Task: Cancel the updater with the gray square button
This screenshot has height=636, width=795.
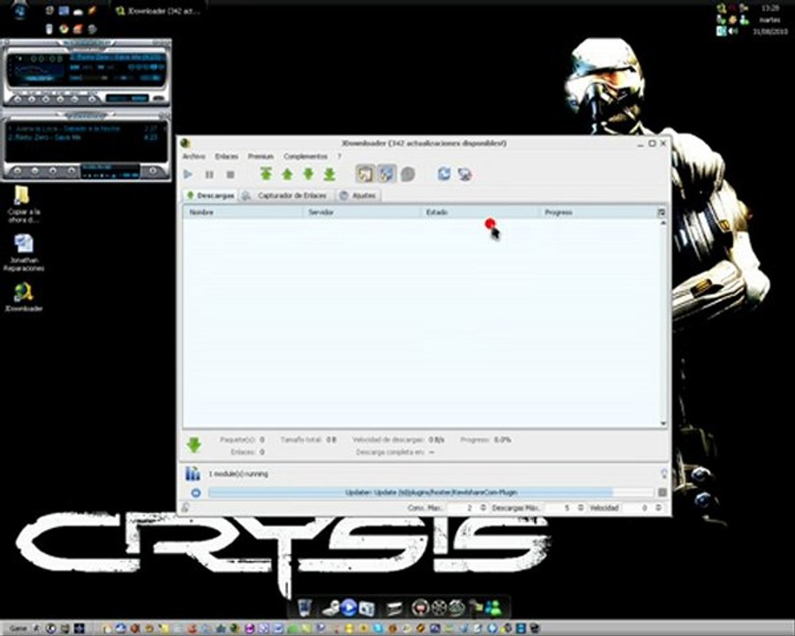Action: [x=662, y=493]
